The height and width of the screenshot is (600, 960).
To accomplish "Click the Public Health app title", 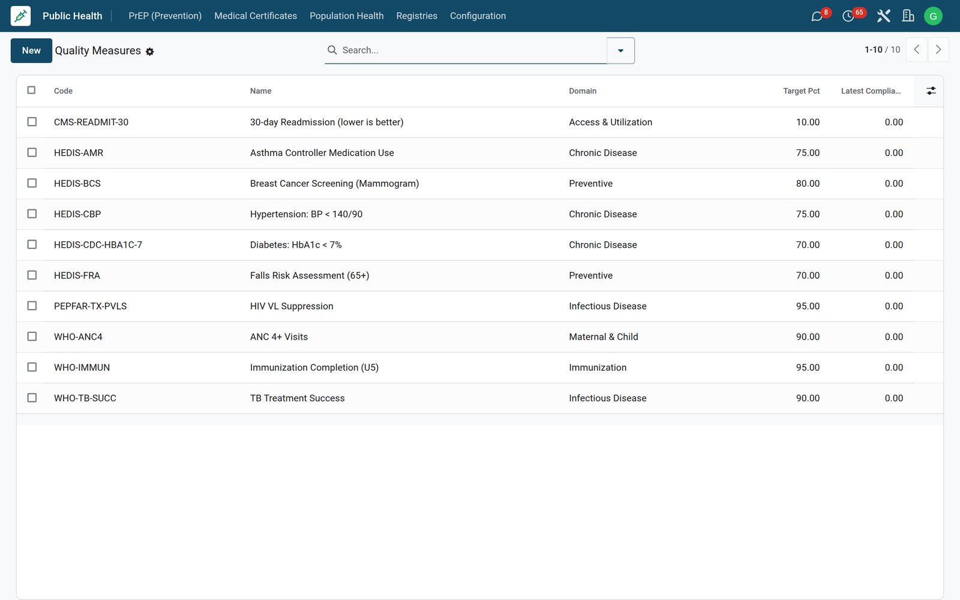I will 72,16.
